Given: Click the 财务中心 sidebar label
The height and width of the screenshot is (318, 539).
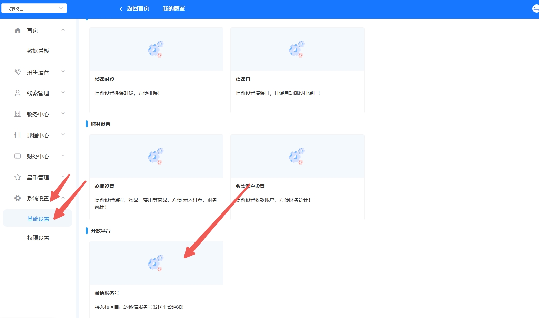Looking at the screenshot, I should [x=38, y=156].
